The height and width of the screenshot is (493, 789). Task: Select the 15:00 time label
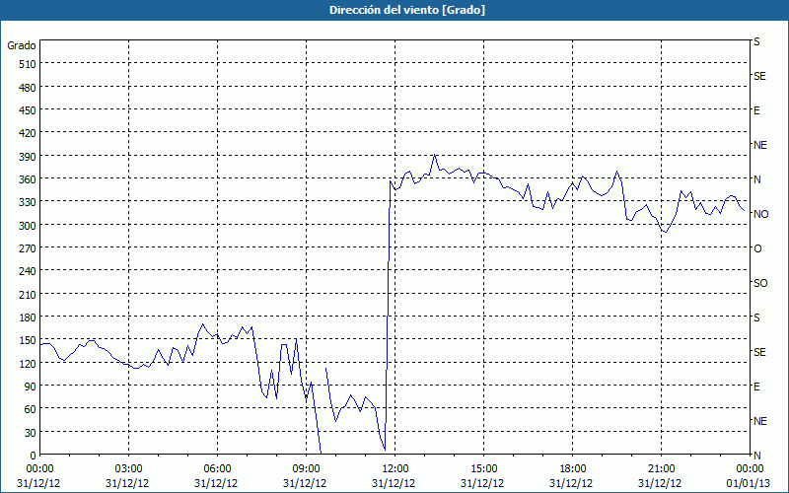tap(483, 469)
